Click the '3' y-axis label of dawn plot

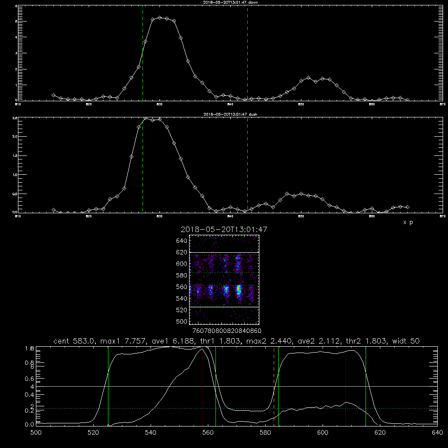(x=16, y=53)
